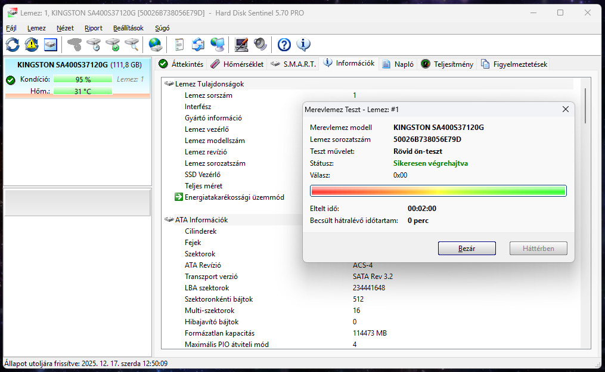Select the Információk tab

(349, 63)
